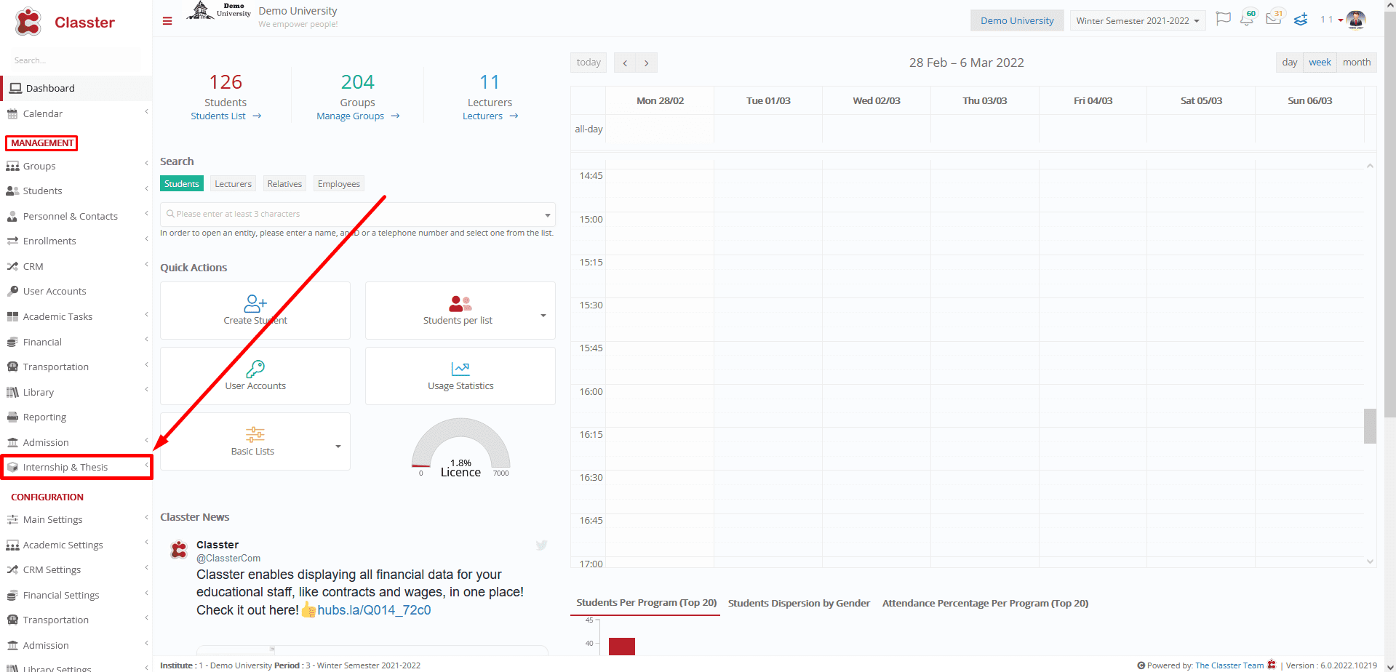The width and height of the screenshot is (1396, 672).
Task: Click the Twitter bird icon in news
Action: click(x=542, y=545)
